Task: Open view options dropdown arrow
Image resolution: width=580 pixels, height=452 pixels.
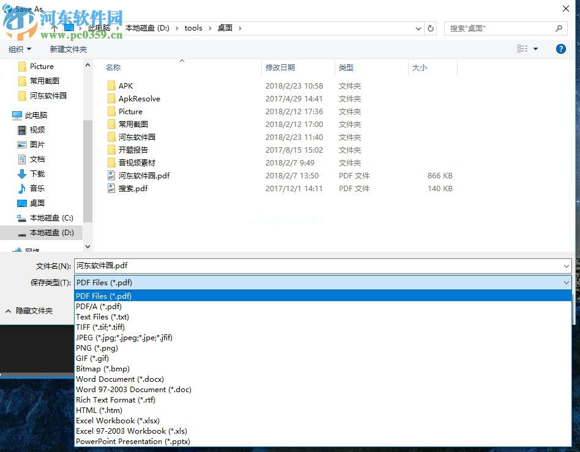Action: click(535, 49)
